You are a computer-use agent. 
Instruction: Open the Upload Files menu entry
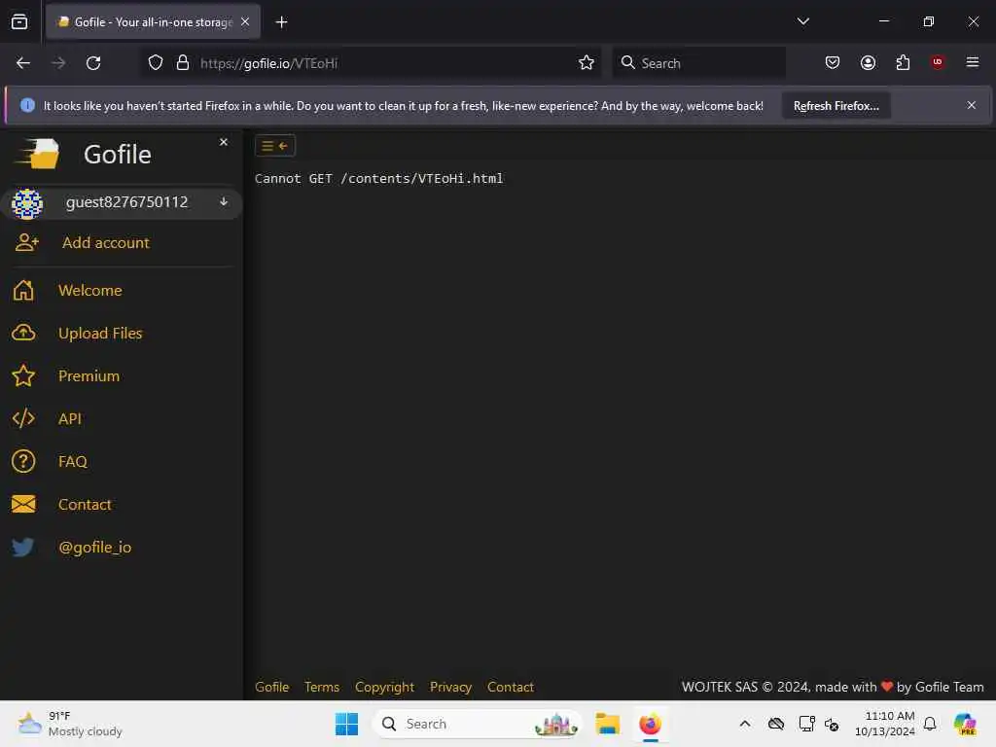point(100,333)
